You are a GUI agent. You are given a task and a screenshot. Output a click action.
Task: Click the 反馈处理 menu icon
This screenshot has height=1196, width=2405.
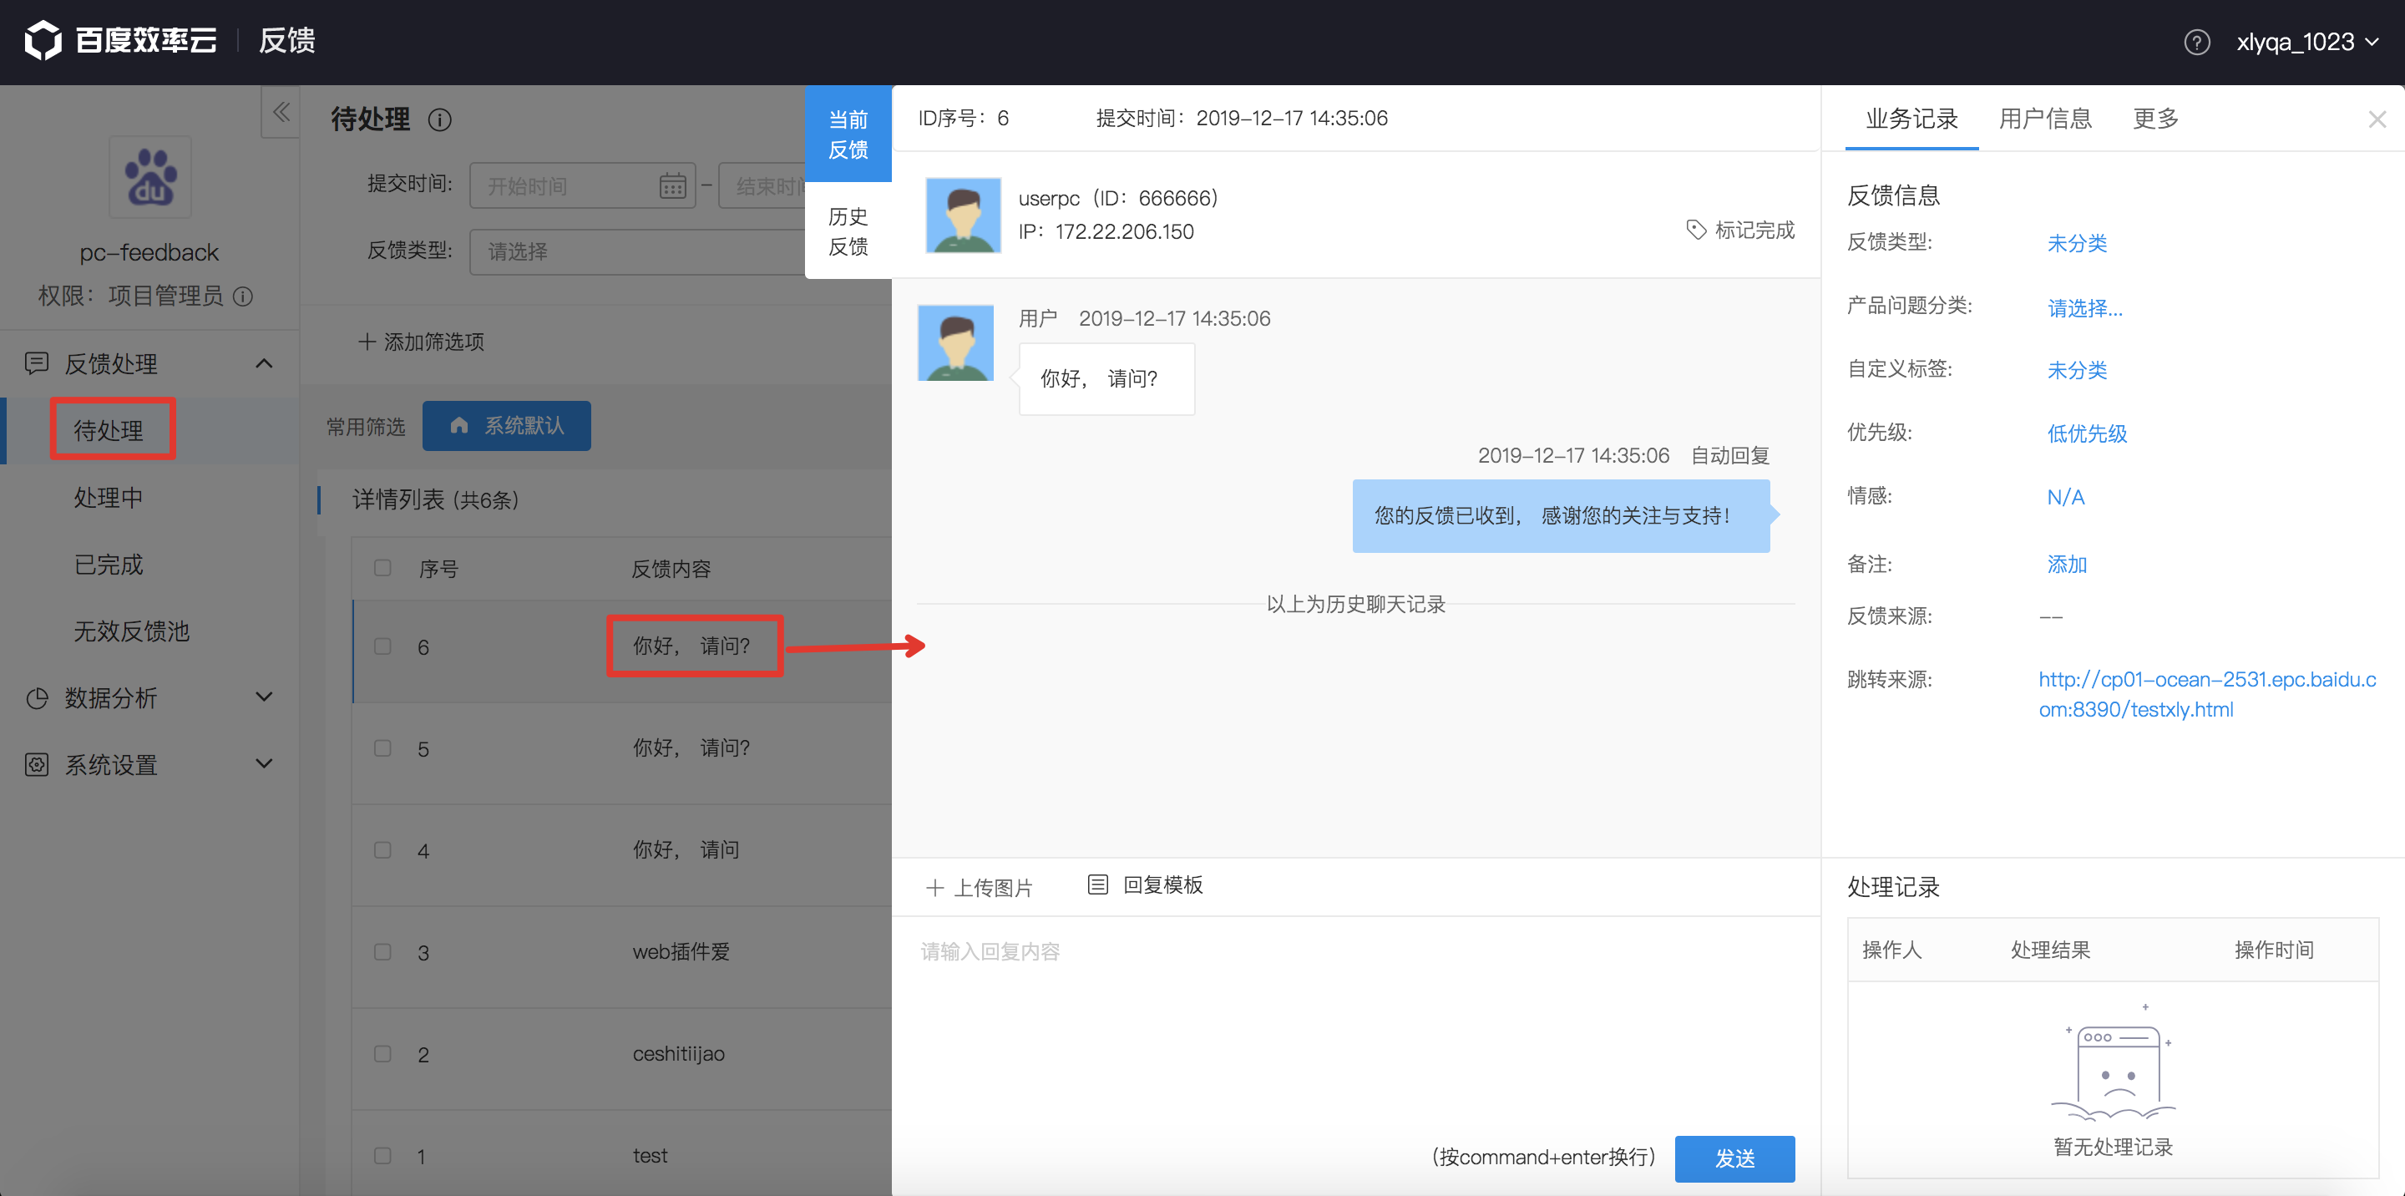37,363
